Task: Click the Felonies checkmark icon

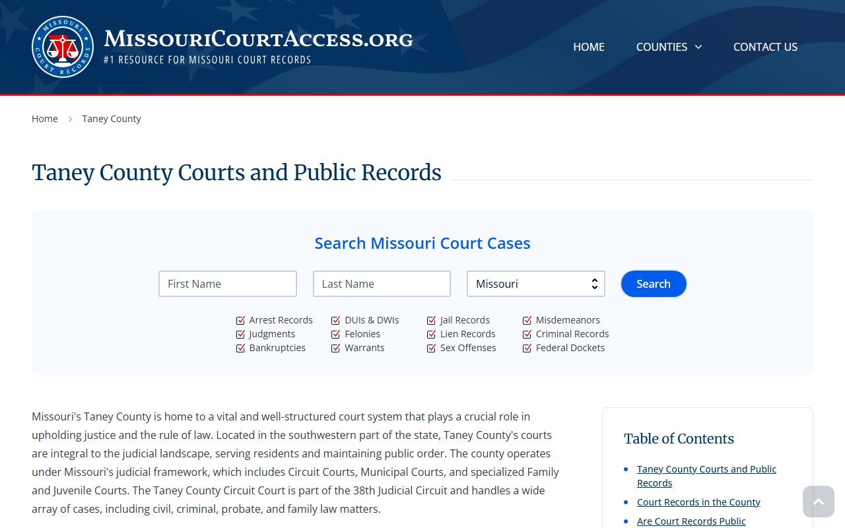Action: [x=336, y=334]
